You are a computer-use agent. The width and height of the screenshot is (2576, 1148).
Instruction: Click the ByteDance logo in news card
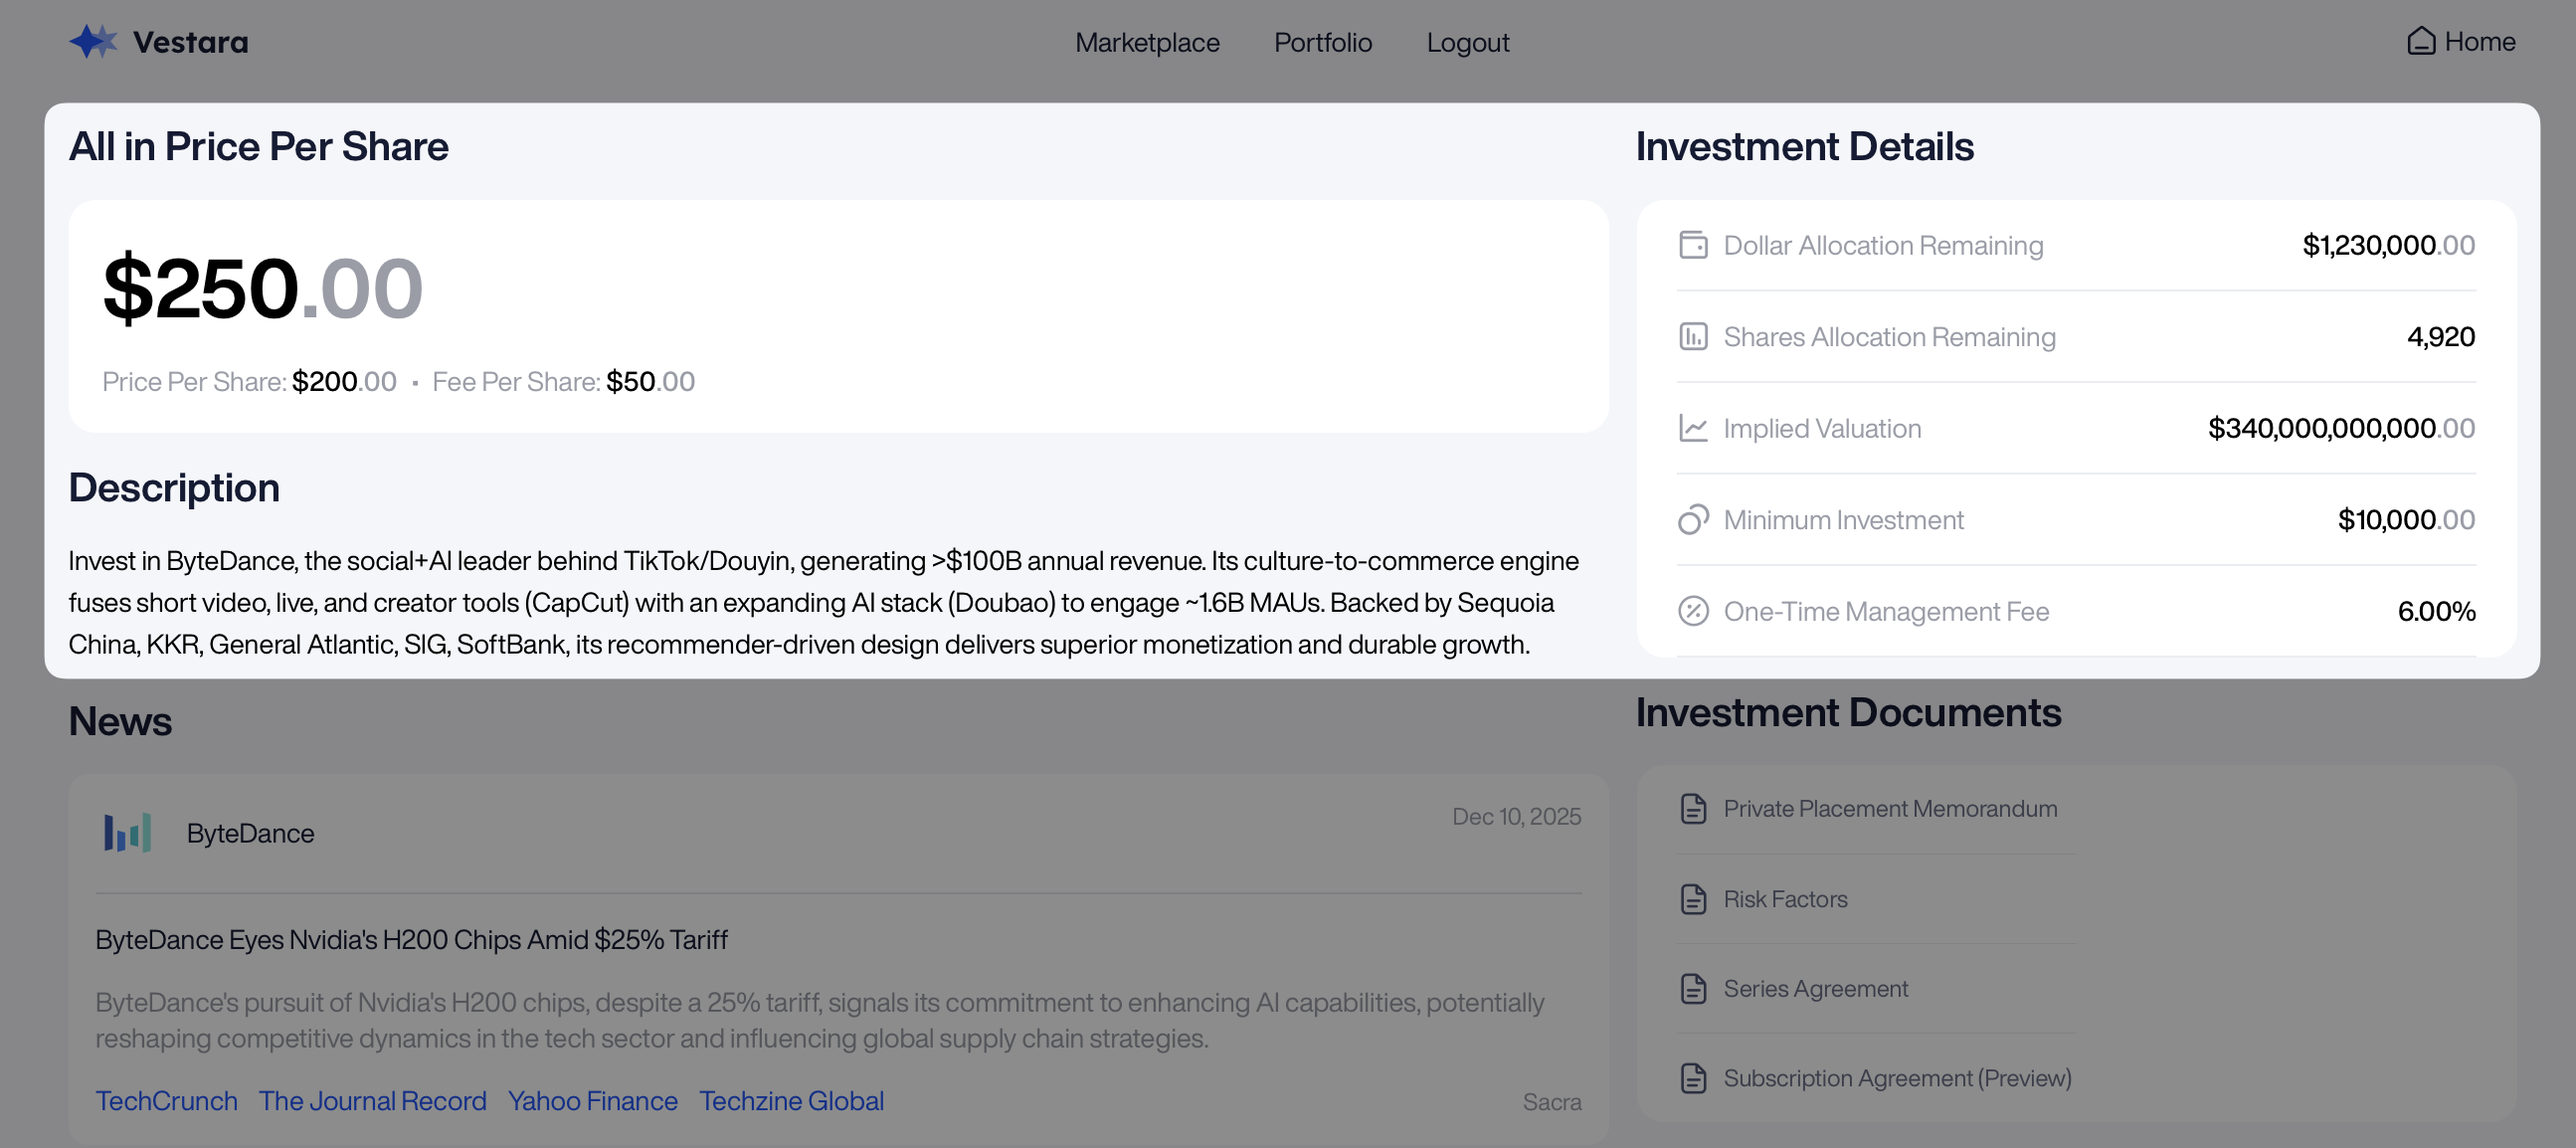pos(128,832)
